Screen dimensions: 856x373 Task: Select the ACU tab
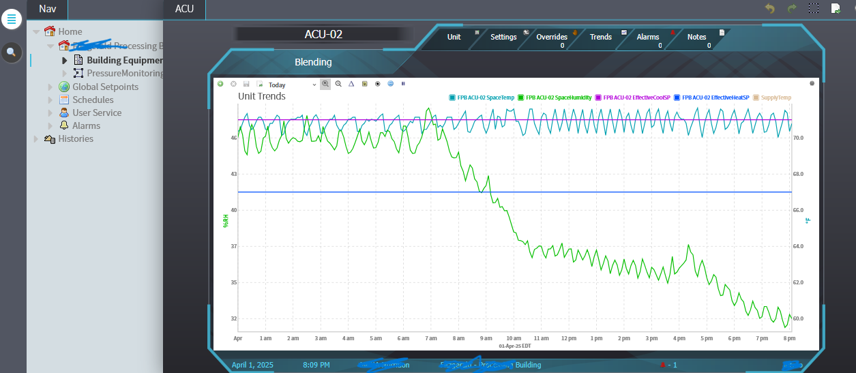click(x=184, y=9)
